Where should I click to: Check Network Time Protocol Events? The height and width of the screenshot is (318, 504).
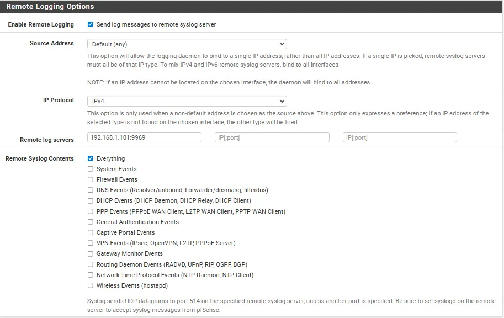(91, 275)
